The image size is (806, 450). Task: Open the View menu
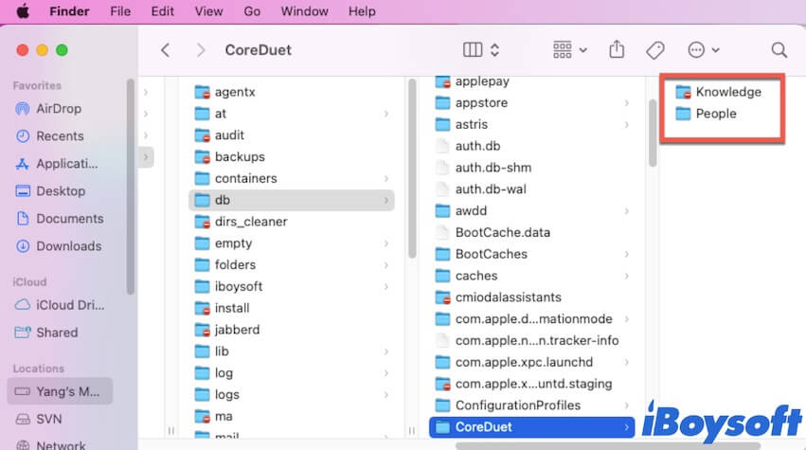(x=208, y=11)
